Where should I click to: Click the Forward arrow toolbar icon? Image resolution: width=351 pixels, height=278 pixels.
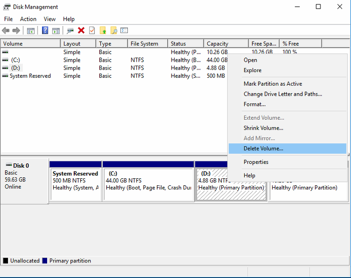point(16,31)
